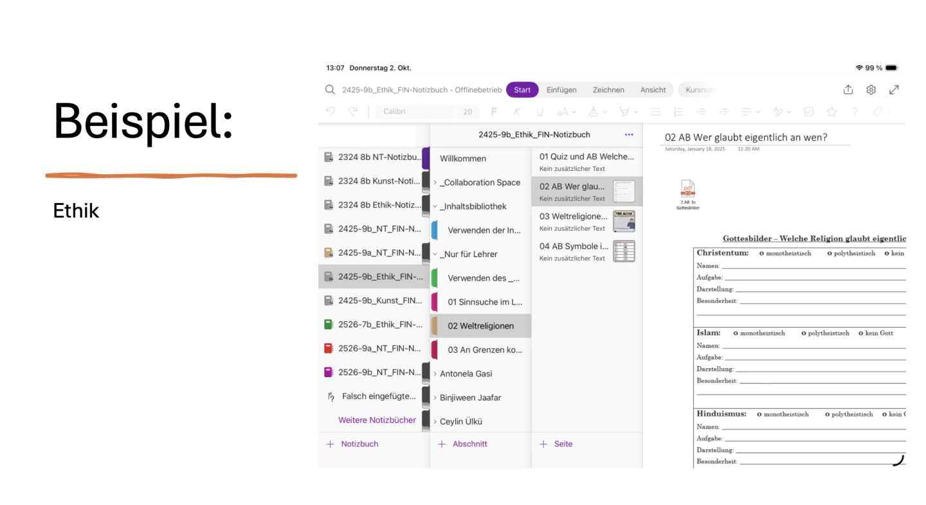Apply underline formatting with U icon
The height and width of the screenshot is (505, 926).
(x=540, y=112)
